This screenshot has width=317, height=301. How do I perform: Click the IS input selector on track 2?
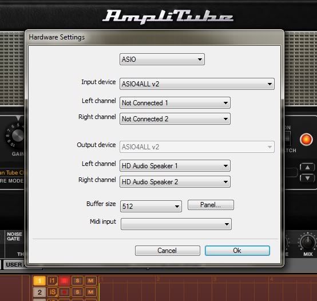[53, 292]
